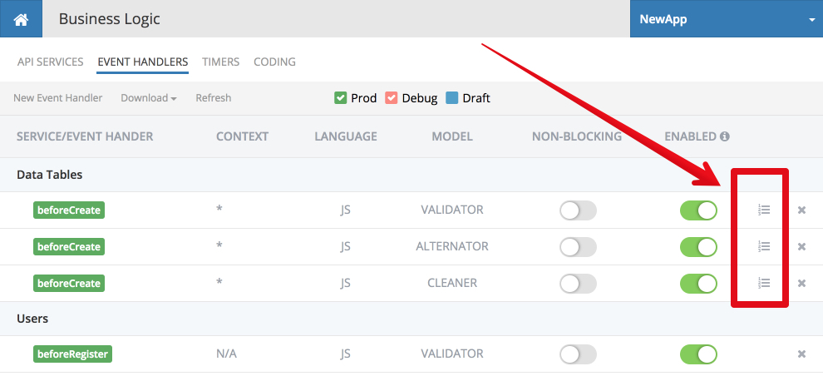Expand the Download dropdown menu
This screenshot has height=376, width=823.
pos(149,97)
